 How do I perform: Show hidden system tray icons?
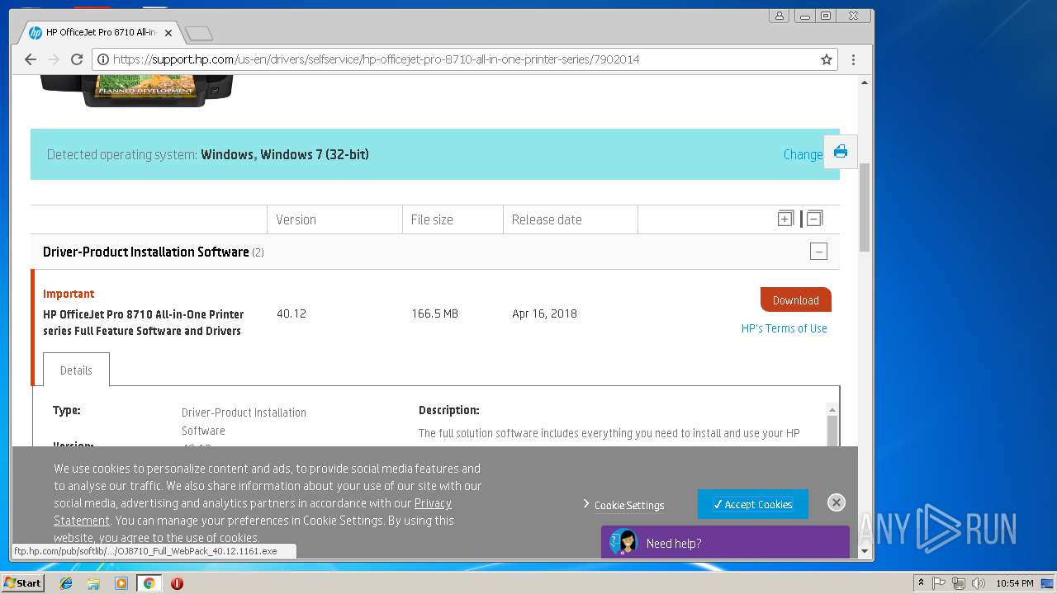[x=921, y=583]
